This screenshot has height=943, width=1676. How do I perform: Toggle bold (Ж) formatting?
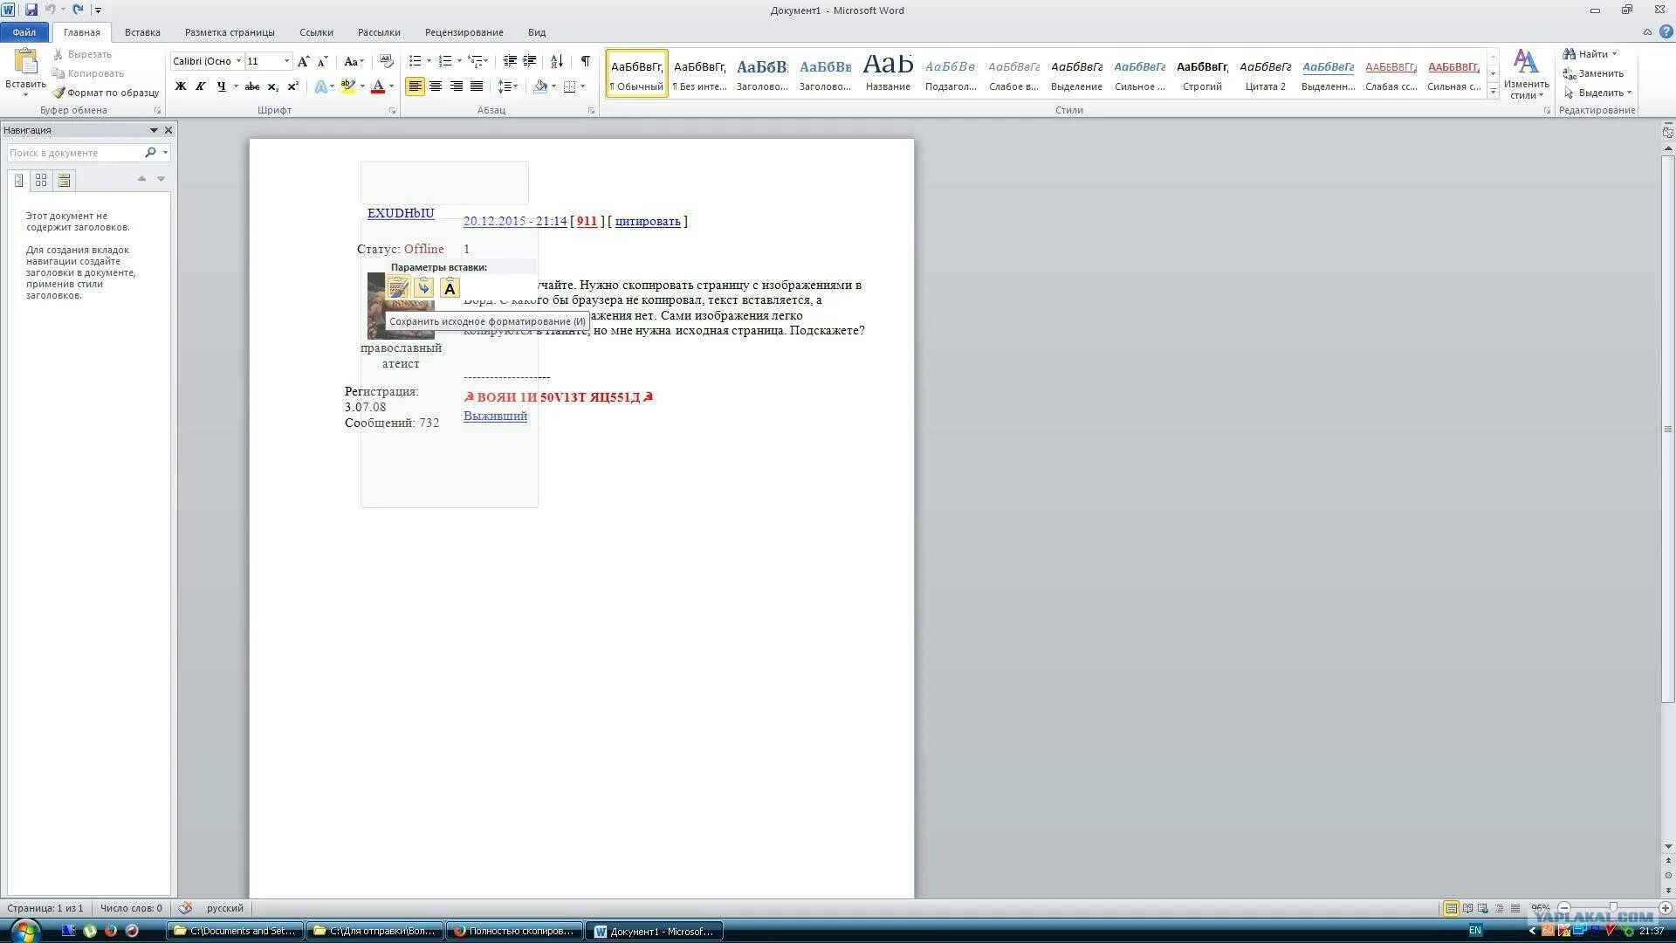181,86
